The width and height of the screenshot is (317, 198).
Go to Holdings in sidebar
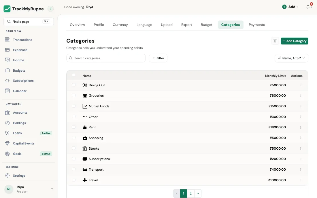click(x=19, y=123)
